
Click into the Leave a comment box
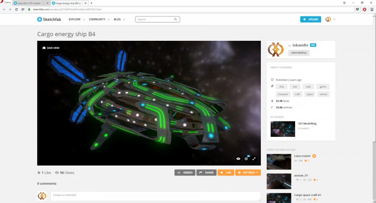coord(156,196)
